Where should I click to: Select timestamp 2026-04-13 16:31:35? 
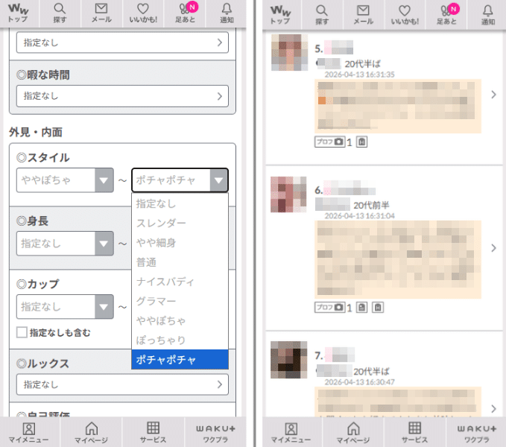pos(359,74)
